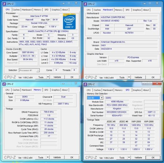
Task: Click the memory Size value '8 GBytes'
Action: tap(25, 100)
